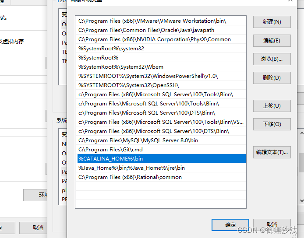Viewport: 304px width, 238px height.
Task: Select the plain %SystemRoot% entry
Action: click(161, 58)
